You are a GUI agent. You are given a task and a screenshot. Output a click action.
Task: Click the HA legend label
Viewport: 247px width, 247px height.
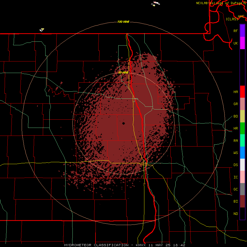[236, 92]
